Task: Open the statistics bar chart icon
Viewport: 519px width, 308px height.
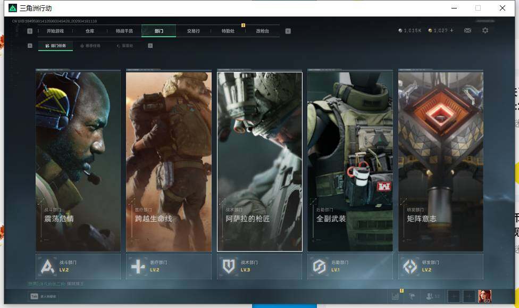Action: click(395, 296)
